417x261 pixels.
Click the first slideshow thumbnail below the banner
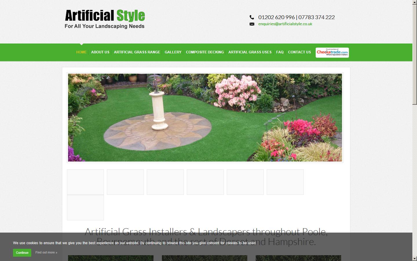pyautogui.click(x=85, y=182)
